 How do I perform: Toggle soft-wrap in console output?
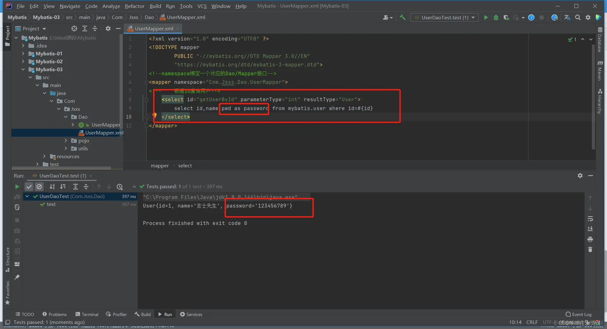click(590, 219)
